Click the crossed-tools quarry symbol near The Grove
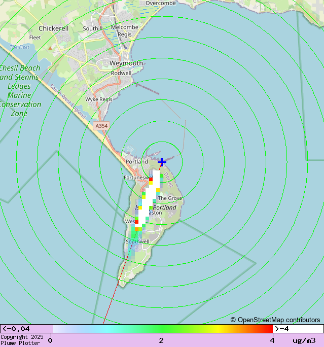Image resolution: width=324 pixels, height=347 pixels. point(170,215)
